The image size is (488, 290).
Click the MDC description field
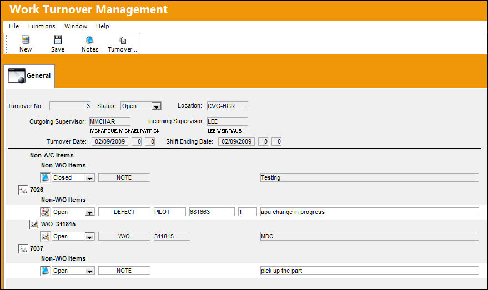[x=369, y=237]
